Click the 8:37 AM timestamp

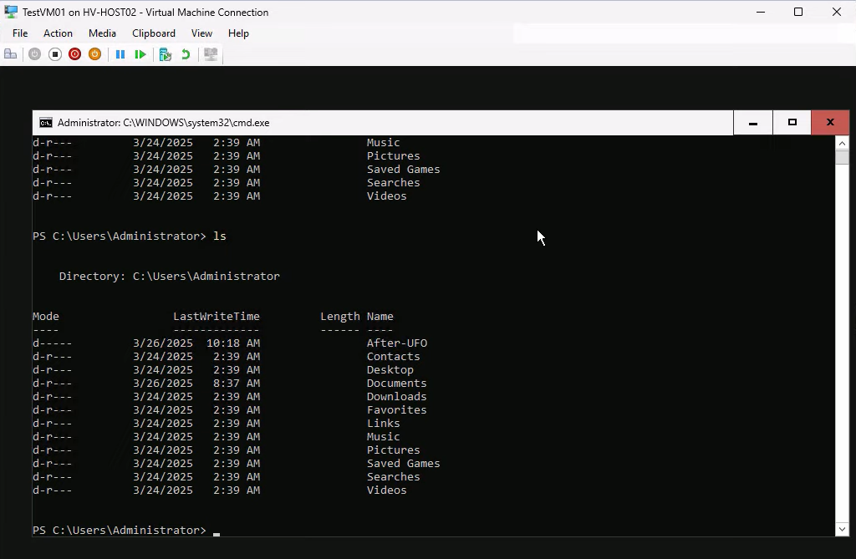pyautogui.click(x=237, y=384)
